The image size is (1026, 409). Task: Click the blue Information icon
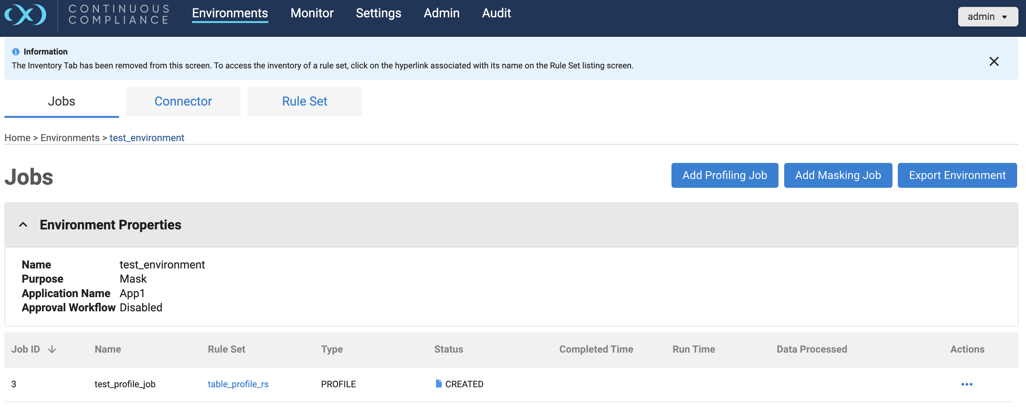pyautogui.click(x=16, y=52)
